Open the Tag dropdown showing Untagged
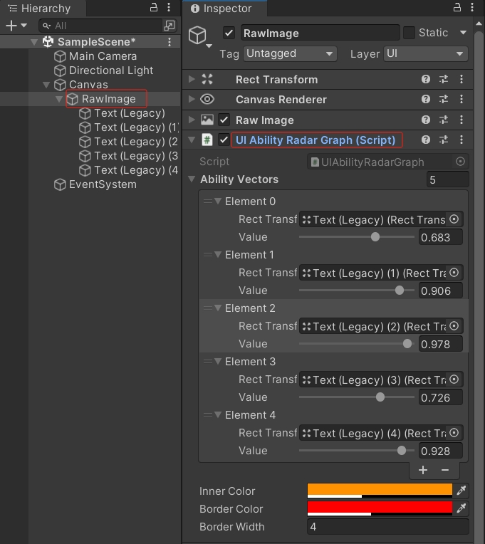The image size is (485, 544). 290,54
